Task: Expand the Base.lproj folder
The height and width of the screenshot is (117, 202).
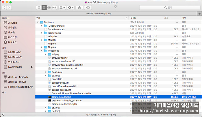Action: coord(46,72)
